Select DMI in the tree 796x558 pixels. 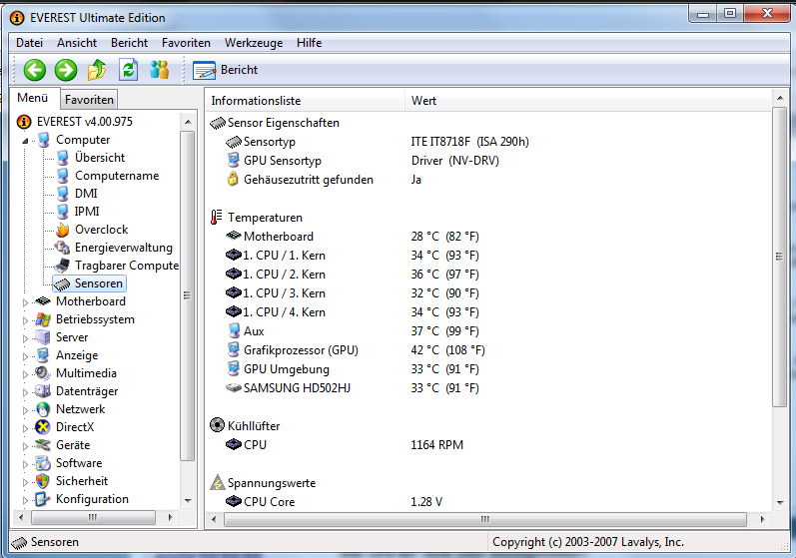pyautogui.click(x=86, y=194)
